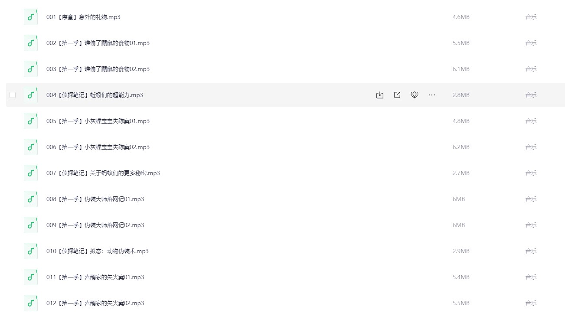Click music icon of 012 喜鹊家的失火案02
Image resolution: width=565 pixels, height=313 pixels.
coord(31,303)
